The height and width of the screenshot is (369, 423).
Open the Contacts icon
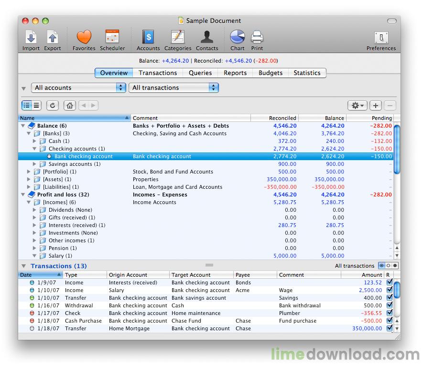[207, 37]
